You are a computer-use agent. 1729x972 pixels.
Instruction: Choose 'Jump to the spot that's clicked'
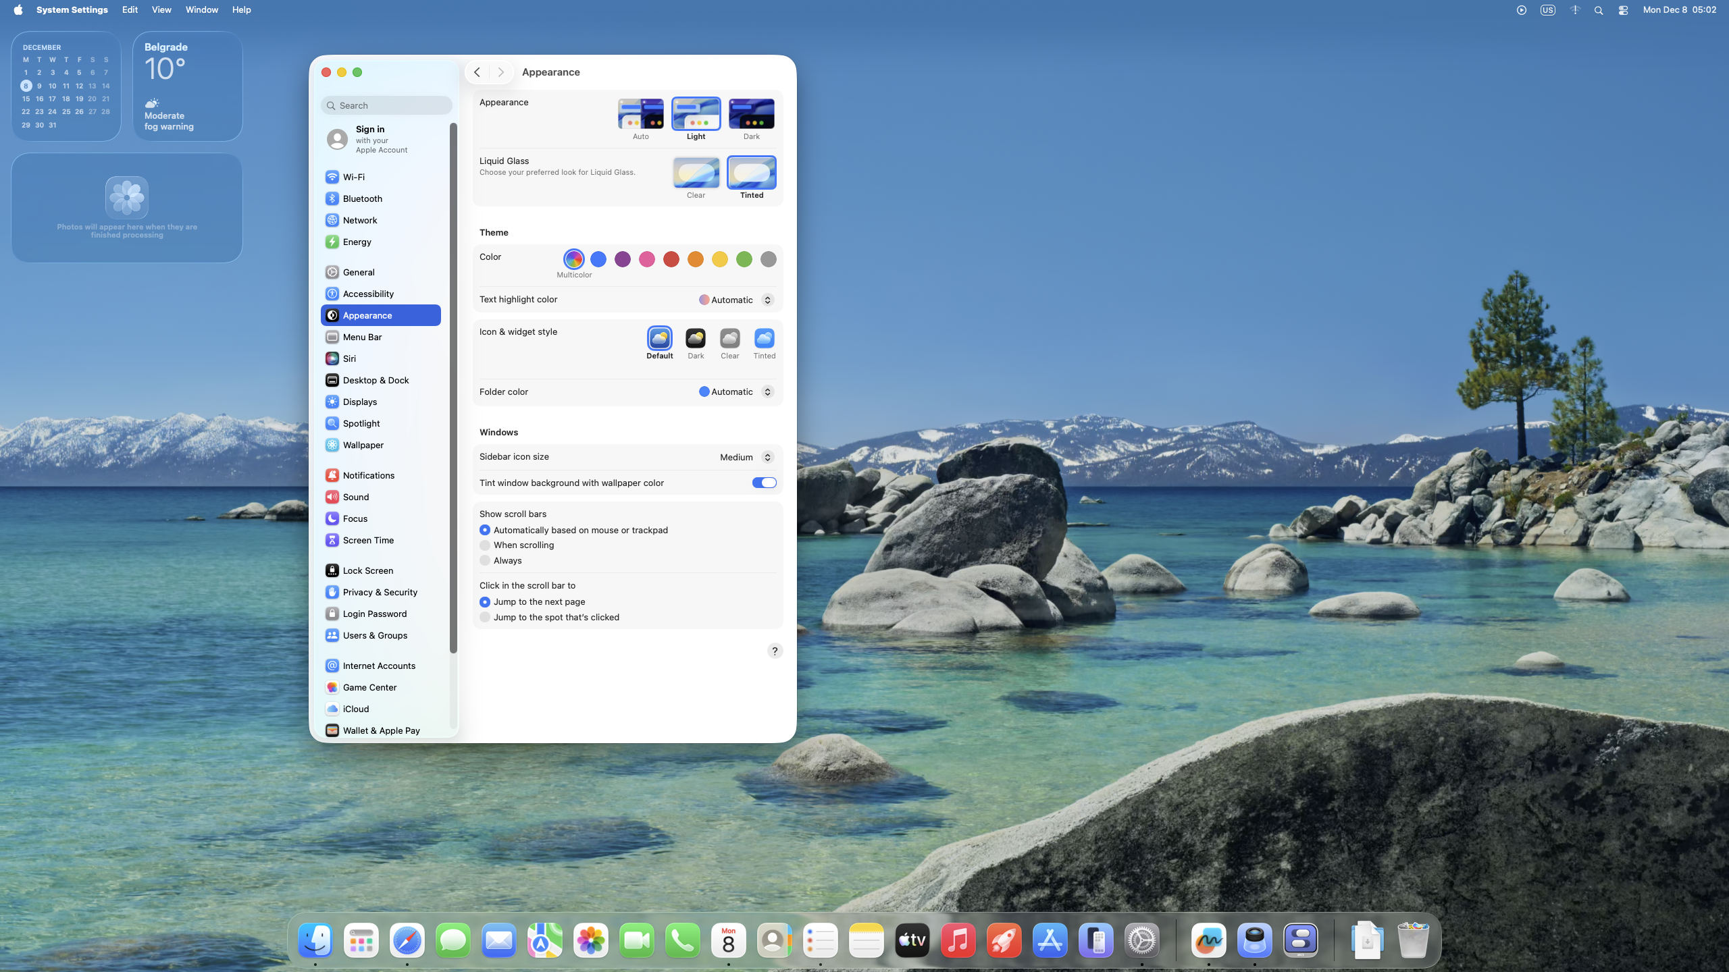(x=485, y=617)
